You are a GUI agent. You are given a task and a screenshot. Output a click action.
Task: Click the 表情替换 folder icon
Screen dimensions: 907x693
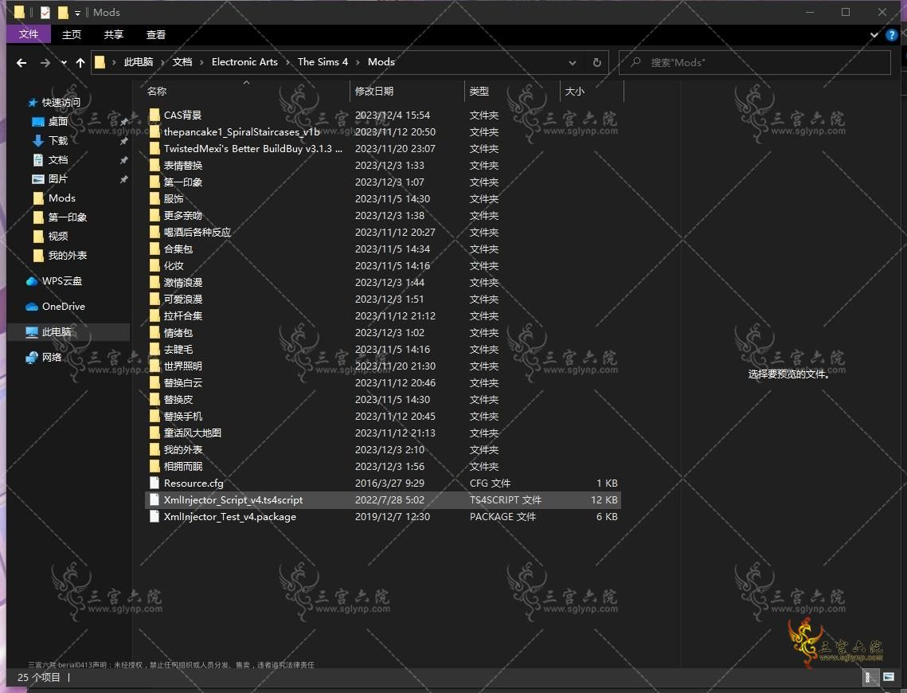click(x=154, y=166)
